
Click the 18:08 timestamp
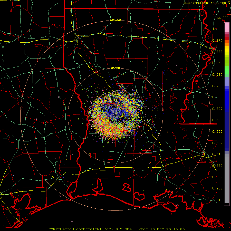point(179,229)
